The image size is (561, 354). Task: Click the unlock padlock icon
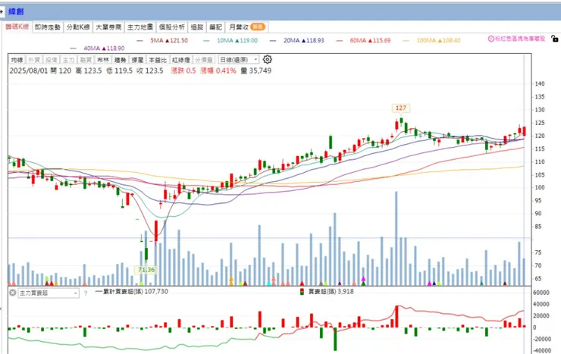point(555,39)
